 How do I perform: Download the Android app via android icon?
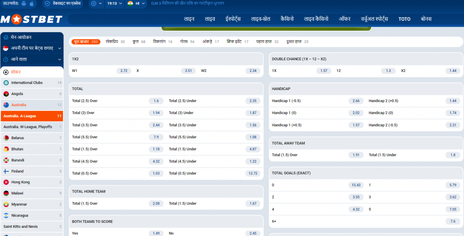tap(24, 4)
